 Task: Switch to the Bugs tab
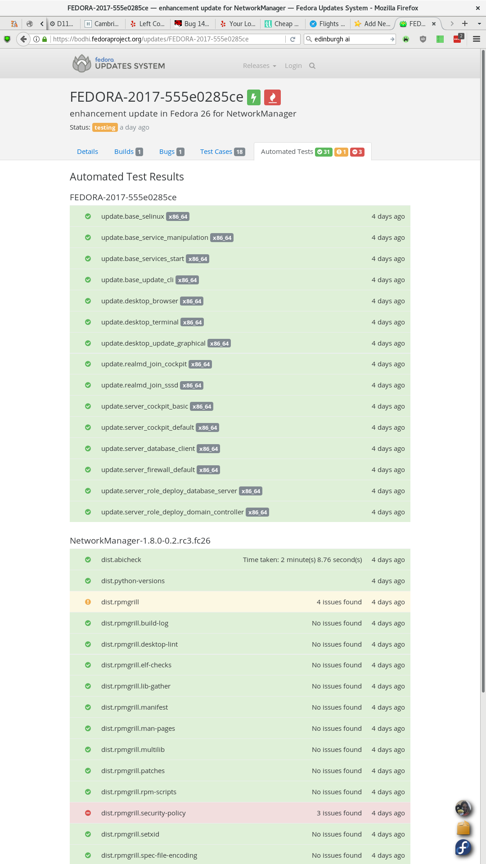pyautogui.click(x=171, y=152)
